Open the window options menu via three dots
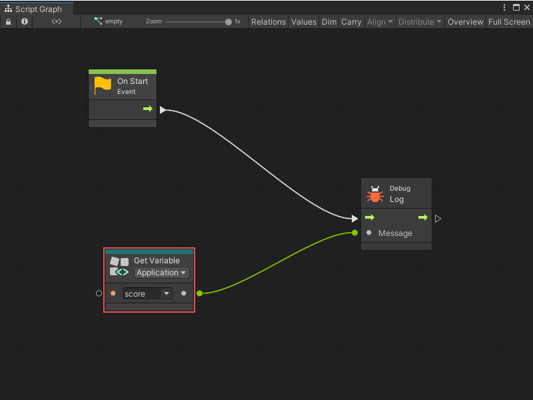The image size is (533, 400). point(504,6)
